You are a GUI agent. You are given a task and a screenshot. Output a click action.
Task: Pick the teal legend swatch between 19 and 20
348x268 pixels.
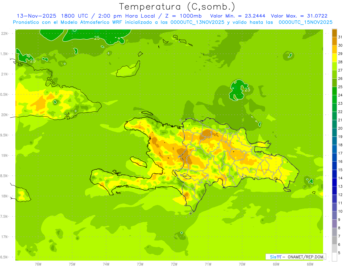334,132
